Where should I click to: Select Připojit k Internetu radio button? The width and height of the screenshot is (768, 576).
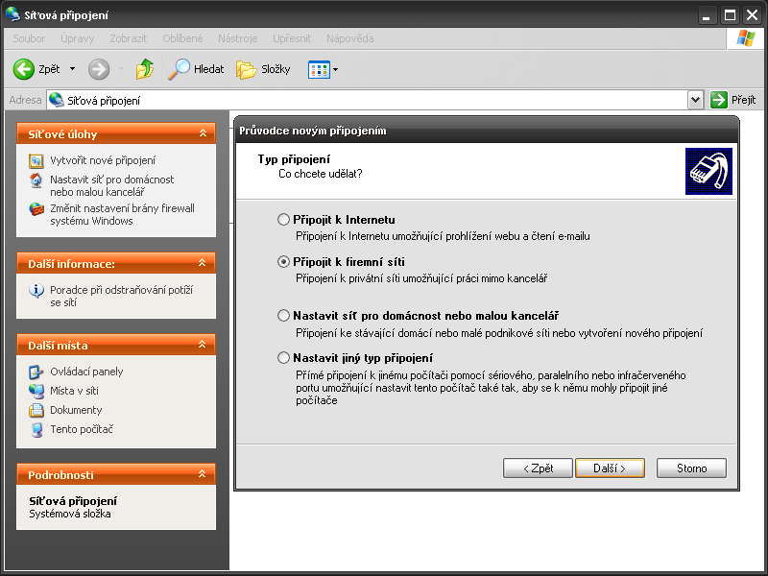[283, 220]
